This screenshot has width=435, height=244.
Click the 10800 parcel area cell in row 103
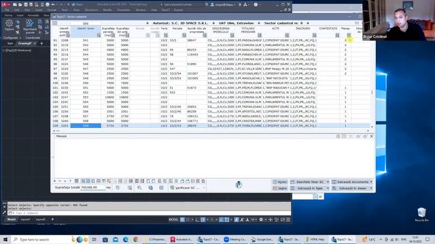109,98
